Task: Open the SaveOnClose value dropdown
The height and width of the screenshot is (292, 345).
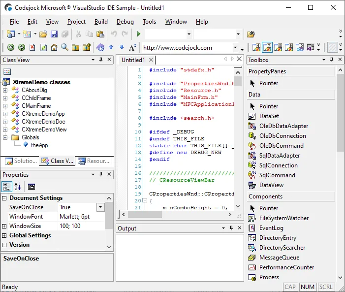Action: (x=100, y=208)
